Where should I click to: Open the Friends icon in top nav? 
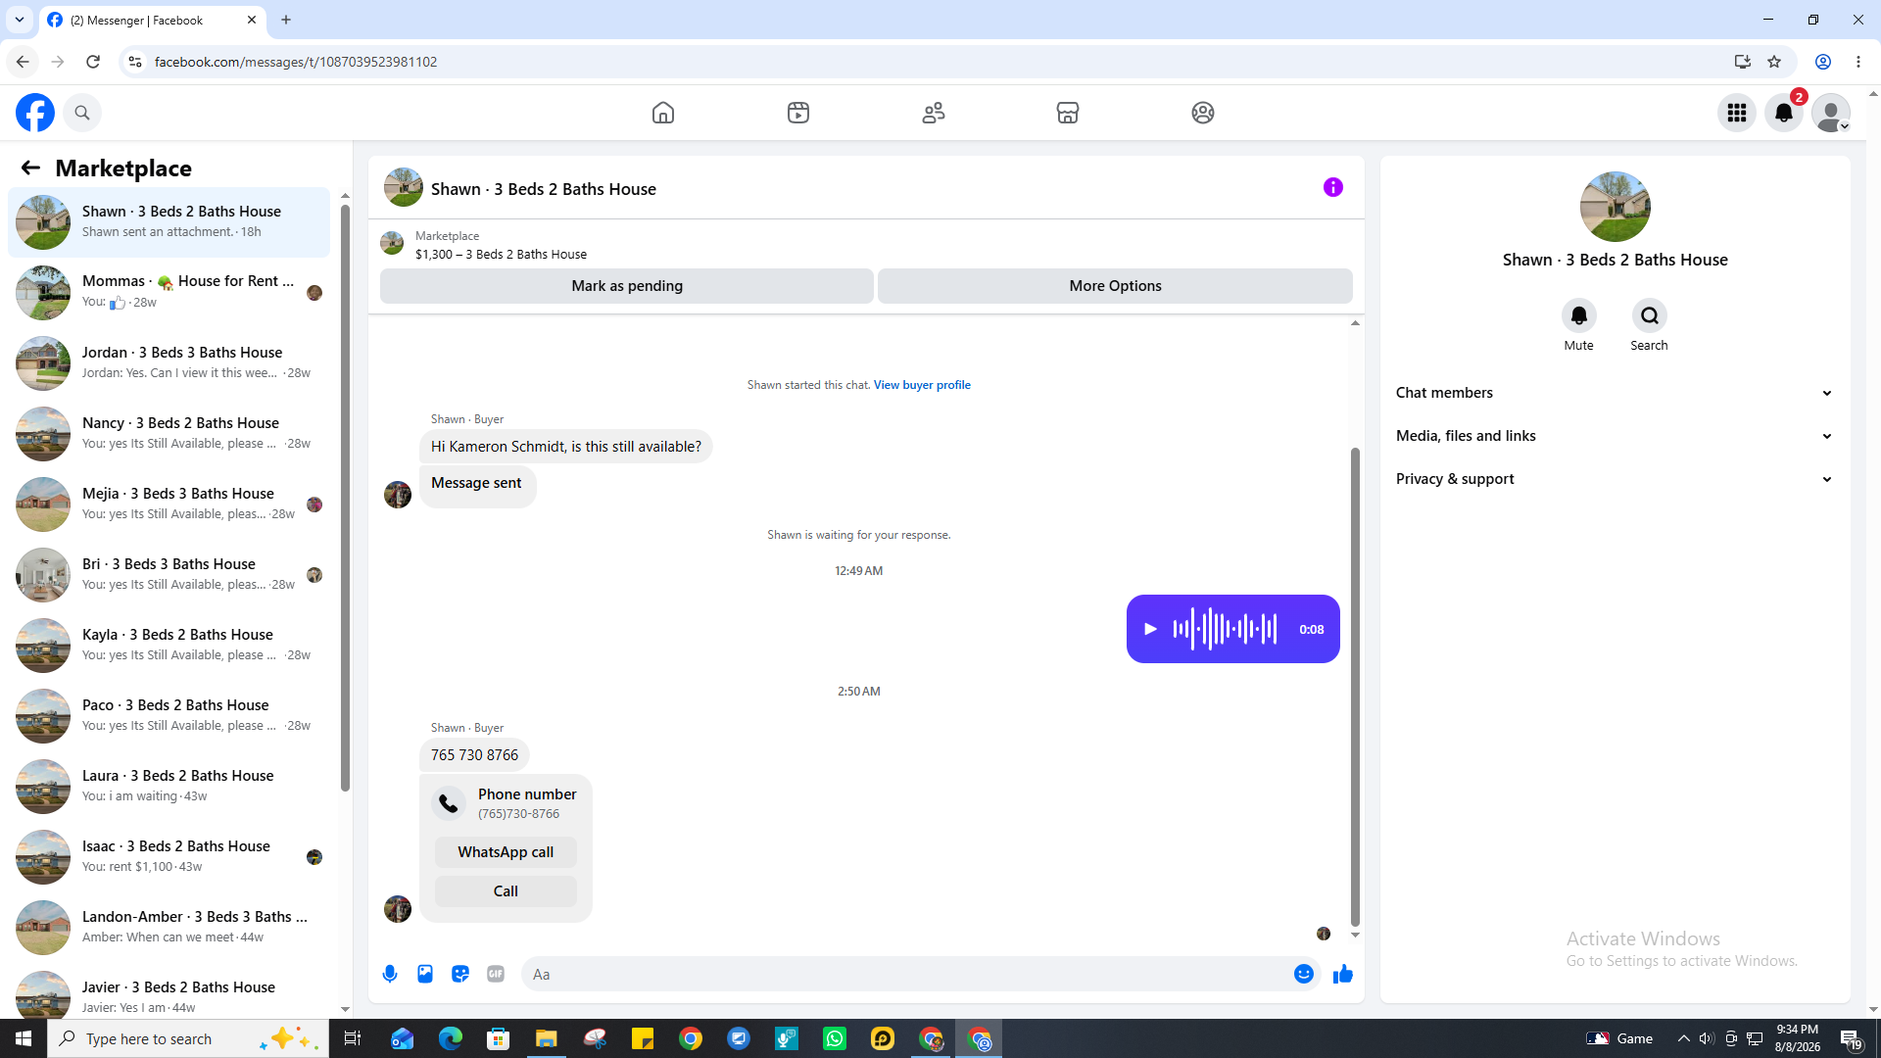pos(934,113)
